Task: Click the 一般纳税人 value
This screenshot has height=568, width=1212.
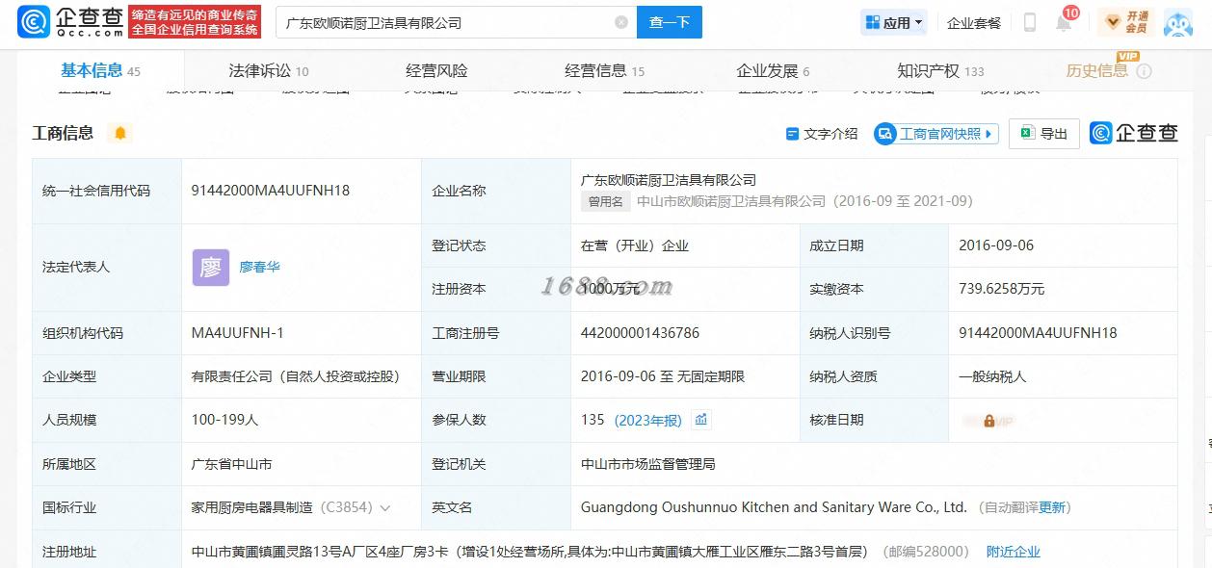Action: [992, 376]
